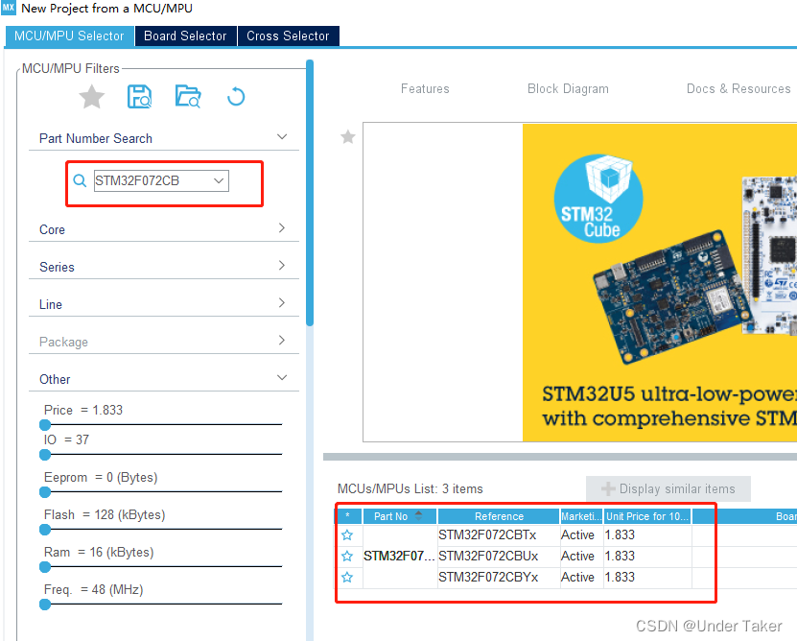Open the Block Diagram tab
The width and height of the screenshot is (797, 641).
click(568, 89)
